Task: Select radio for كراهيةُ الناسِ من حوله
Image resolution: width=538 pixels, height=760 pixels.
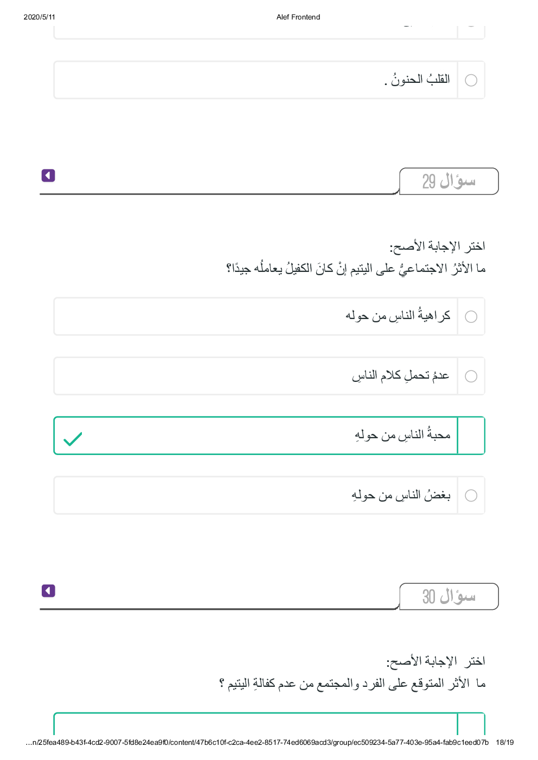Action: point(471,316)
